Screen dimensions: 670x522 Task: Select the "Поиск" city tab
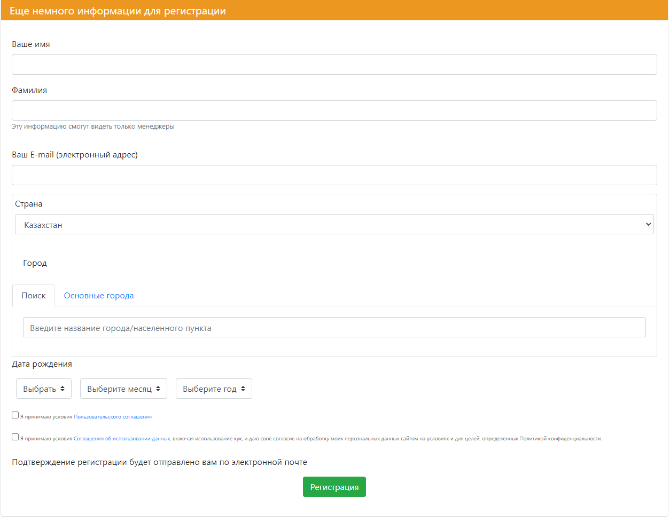click(33, 296)
